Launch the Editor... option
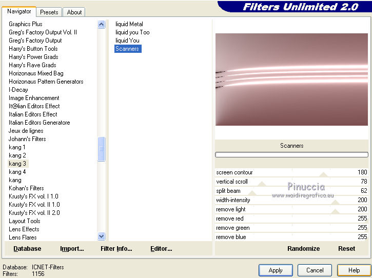The height and width of the screenshot is (278, 372). click(161, 249)
